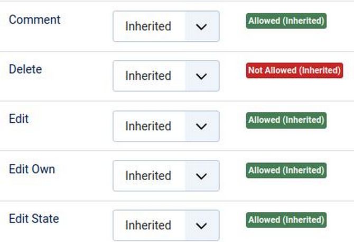Click the chevron arrow in the Edit dropdown

[x=201, y=127]
